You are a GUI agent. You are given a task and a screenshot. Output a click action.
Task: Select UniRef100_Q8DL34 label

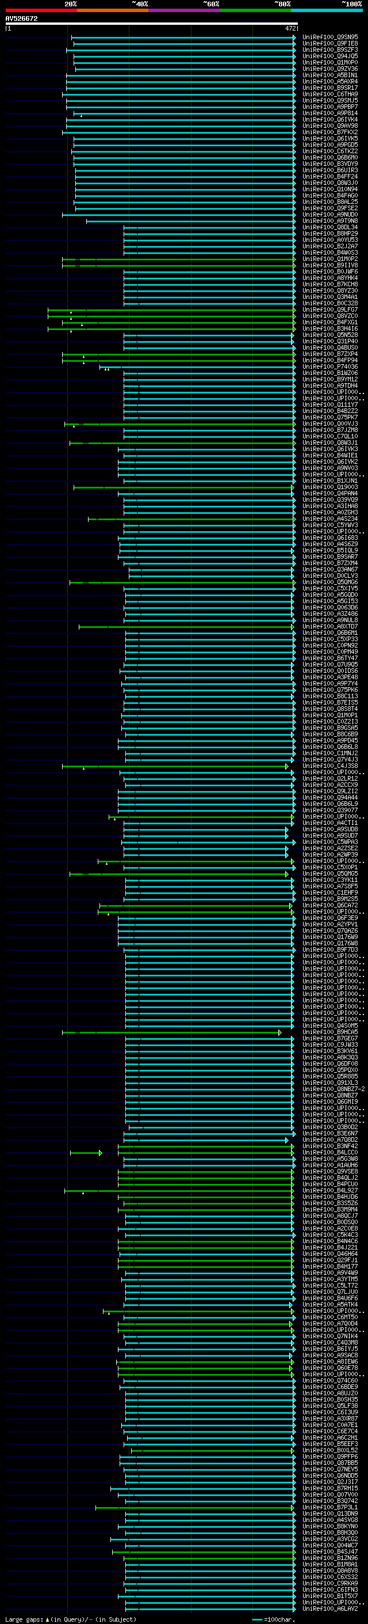point(330,228)
